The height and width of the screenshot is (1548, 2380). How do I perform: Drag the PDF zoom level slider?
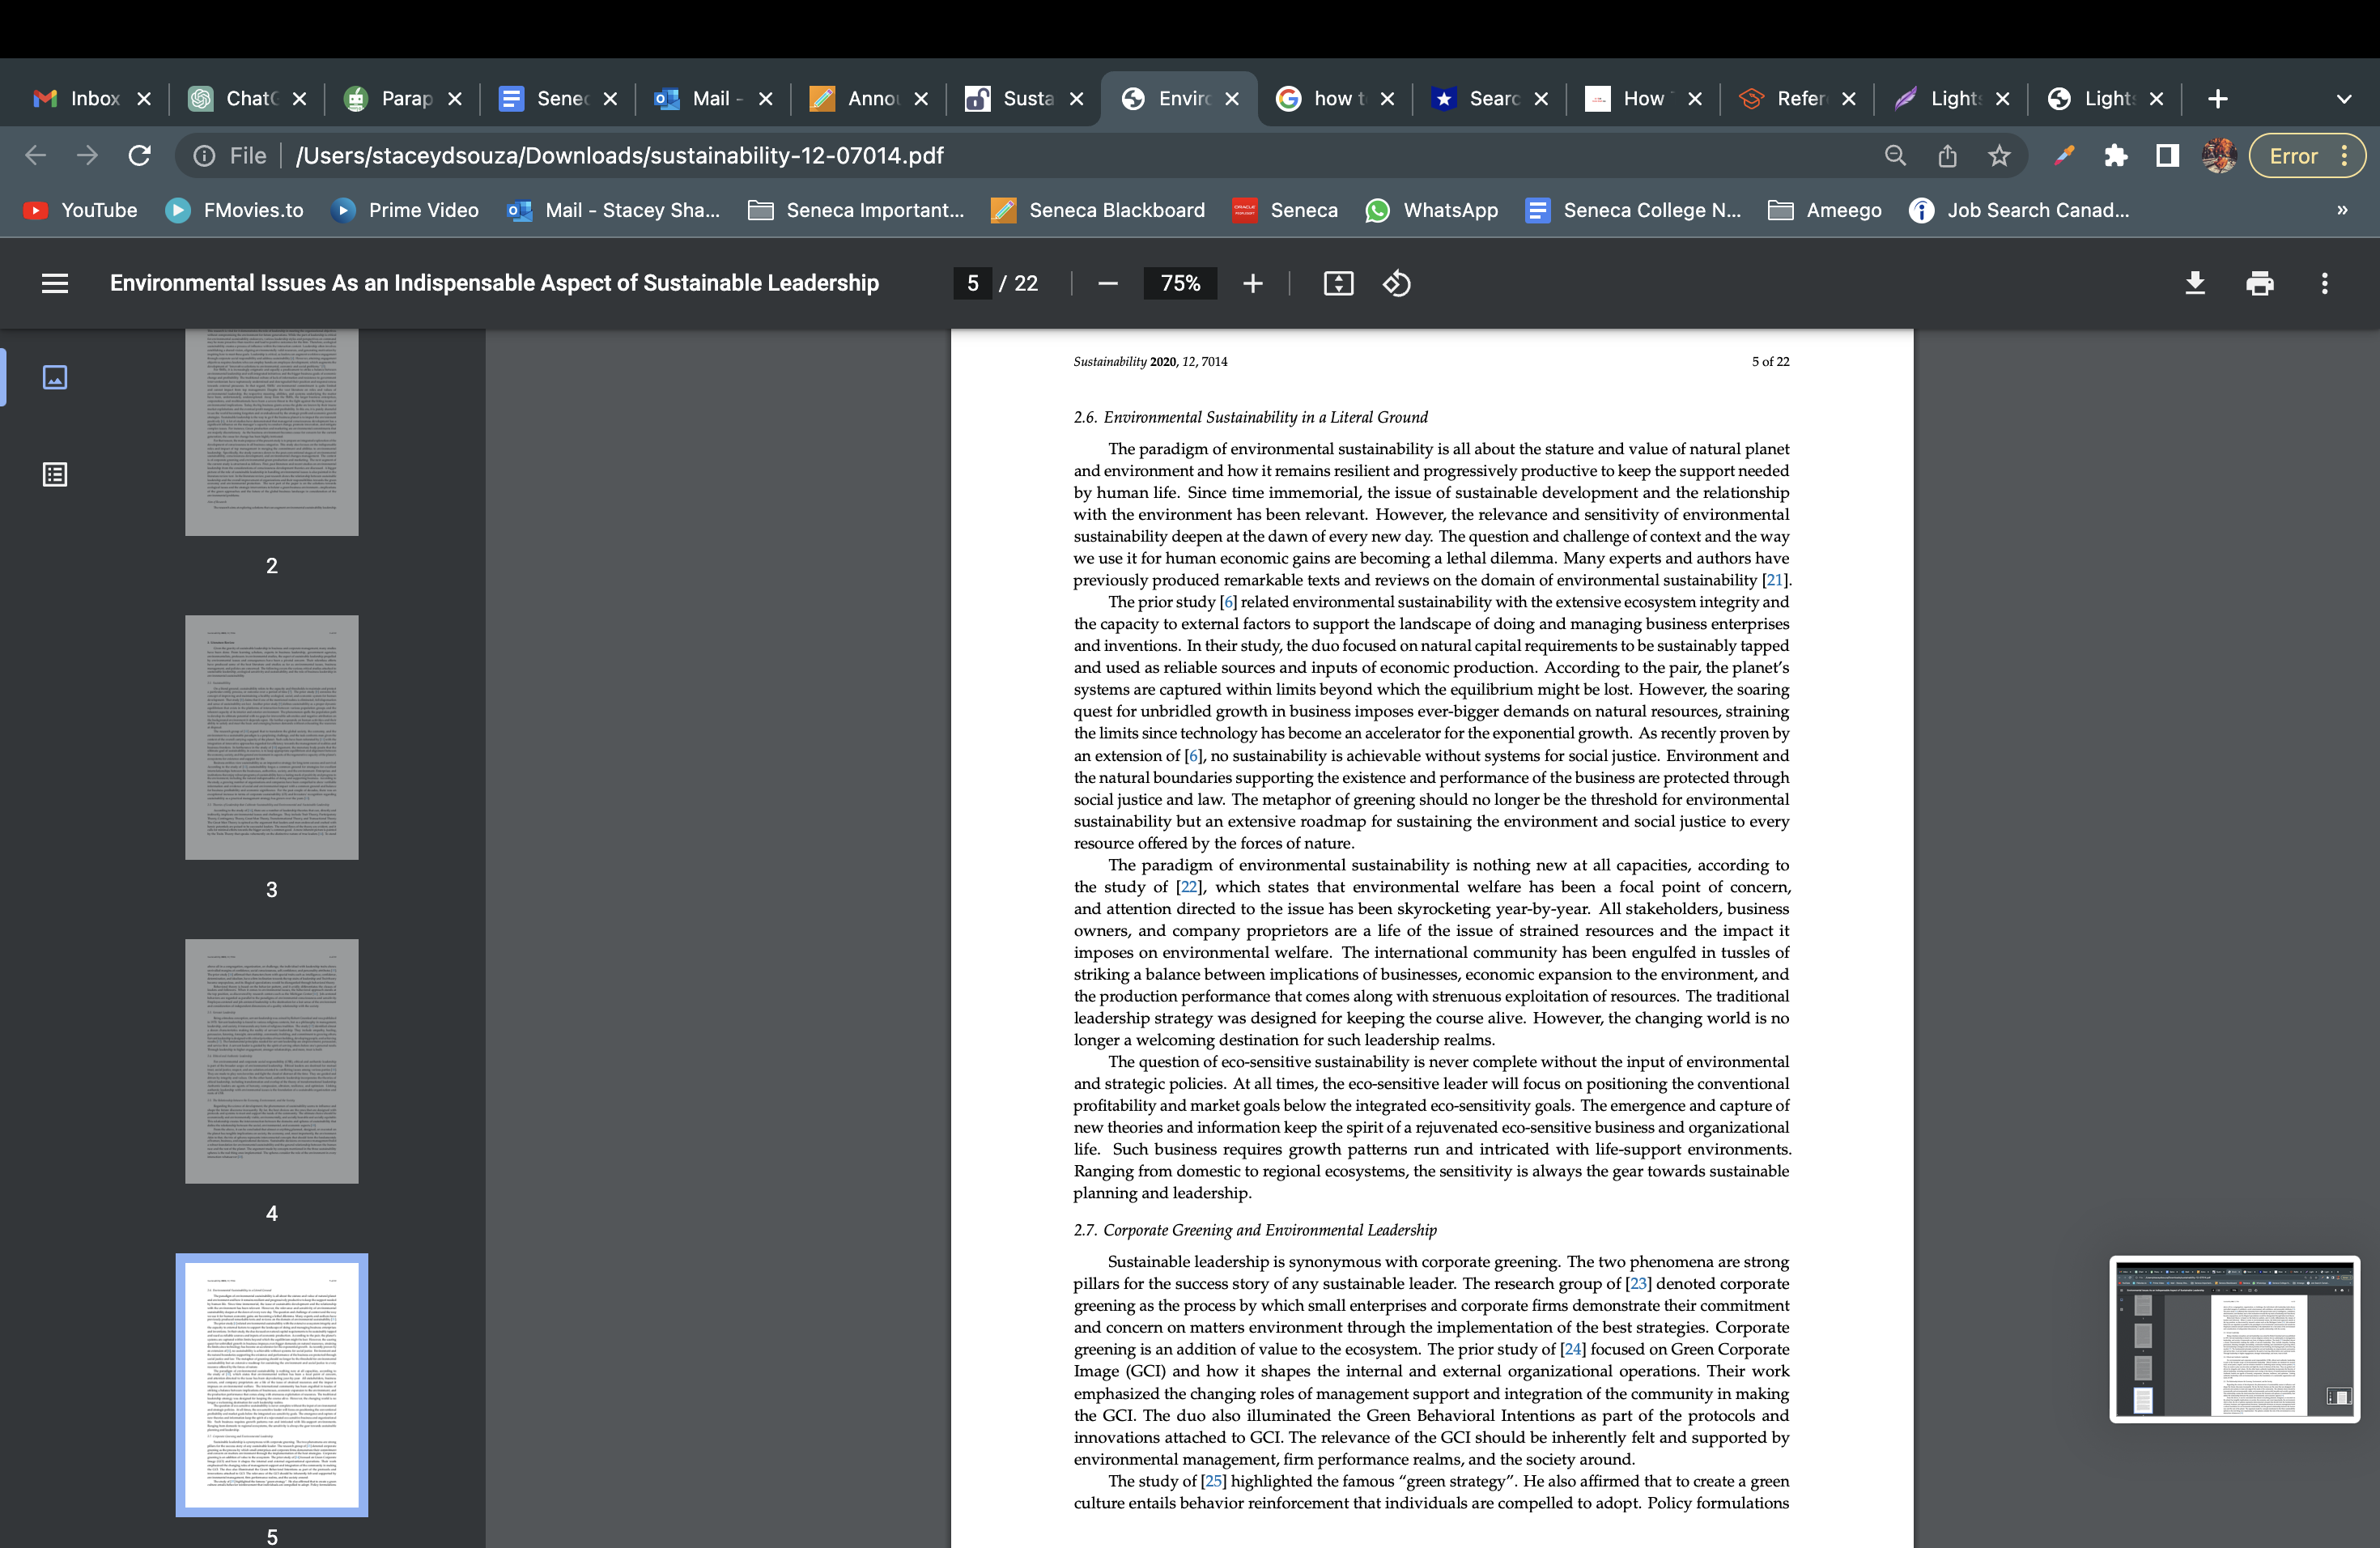tap(1179, 283)
